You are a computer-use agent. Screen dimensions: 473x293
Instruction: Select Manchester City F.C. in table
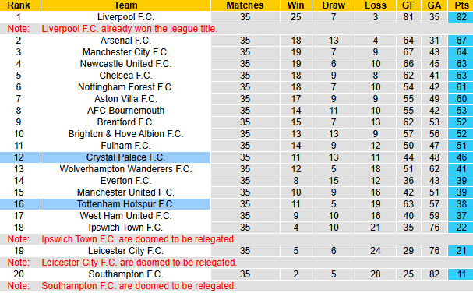(x=125, y=52)
